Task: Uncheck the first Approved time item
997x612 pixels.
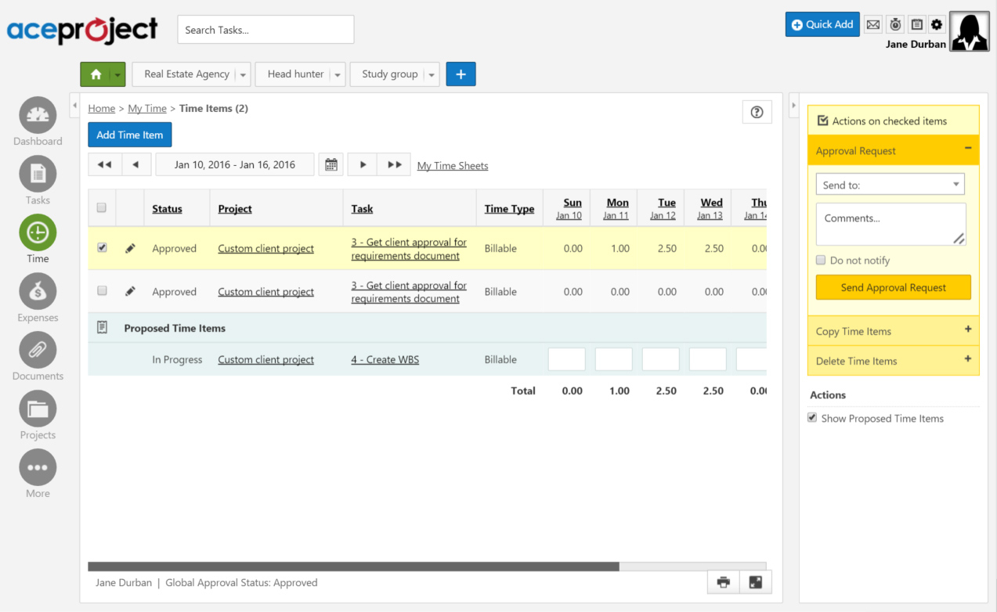Action: tap(102, 247)
